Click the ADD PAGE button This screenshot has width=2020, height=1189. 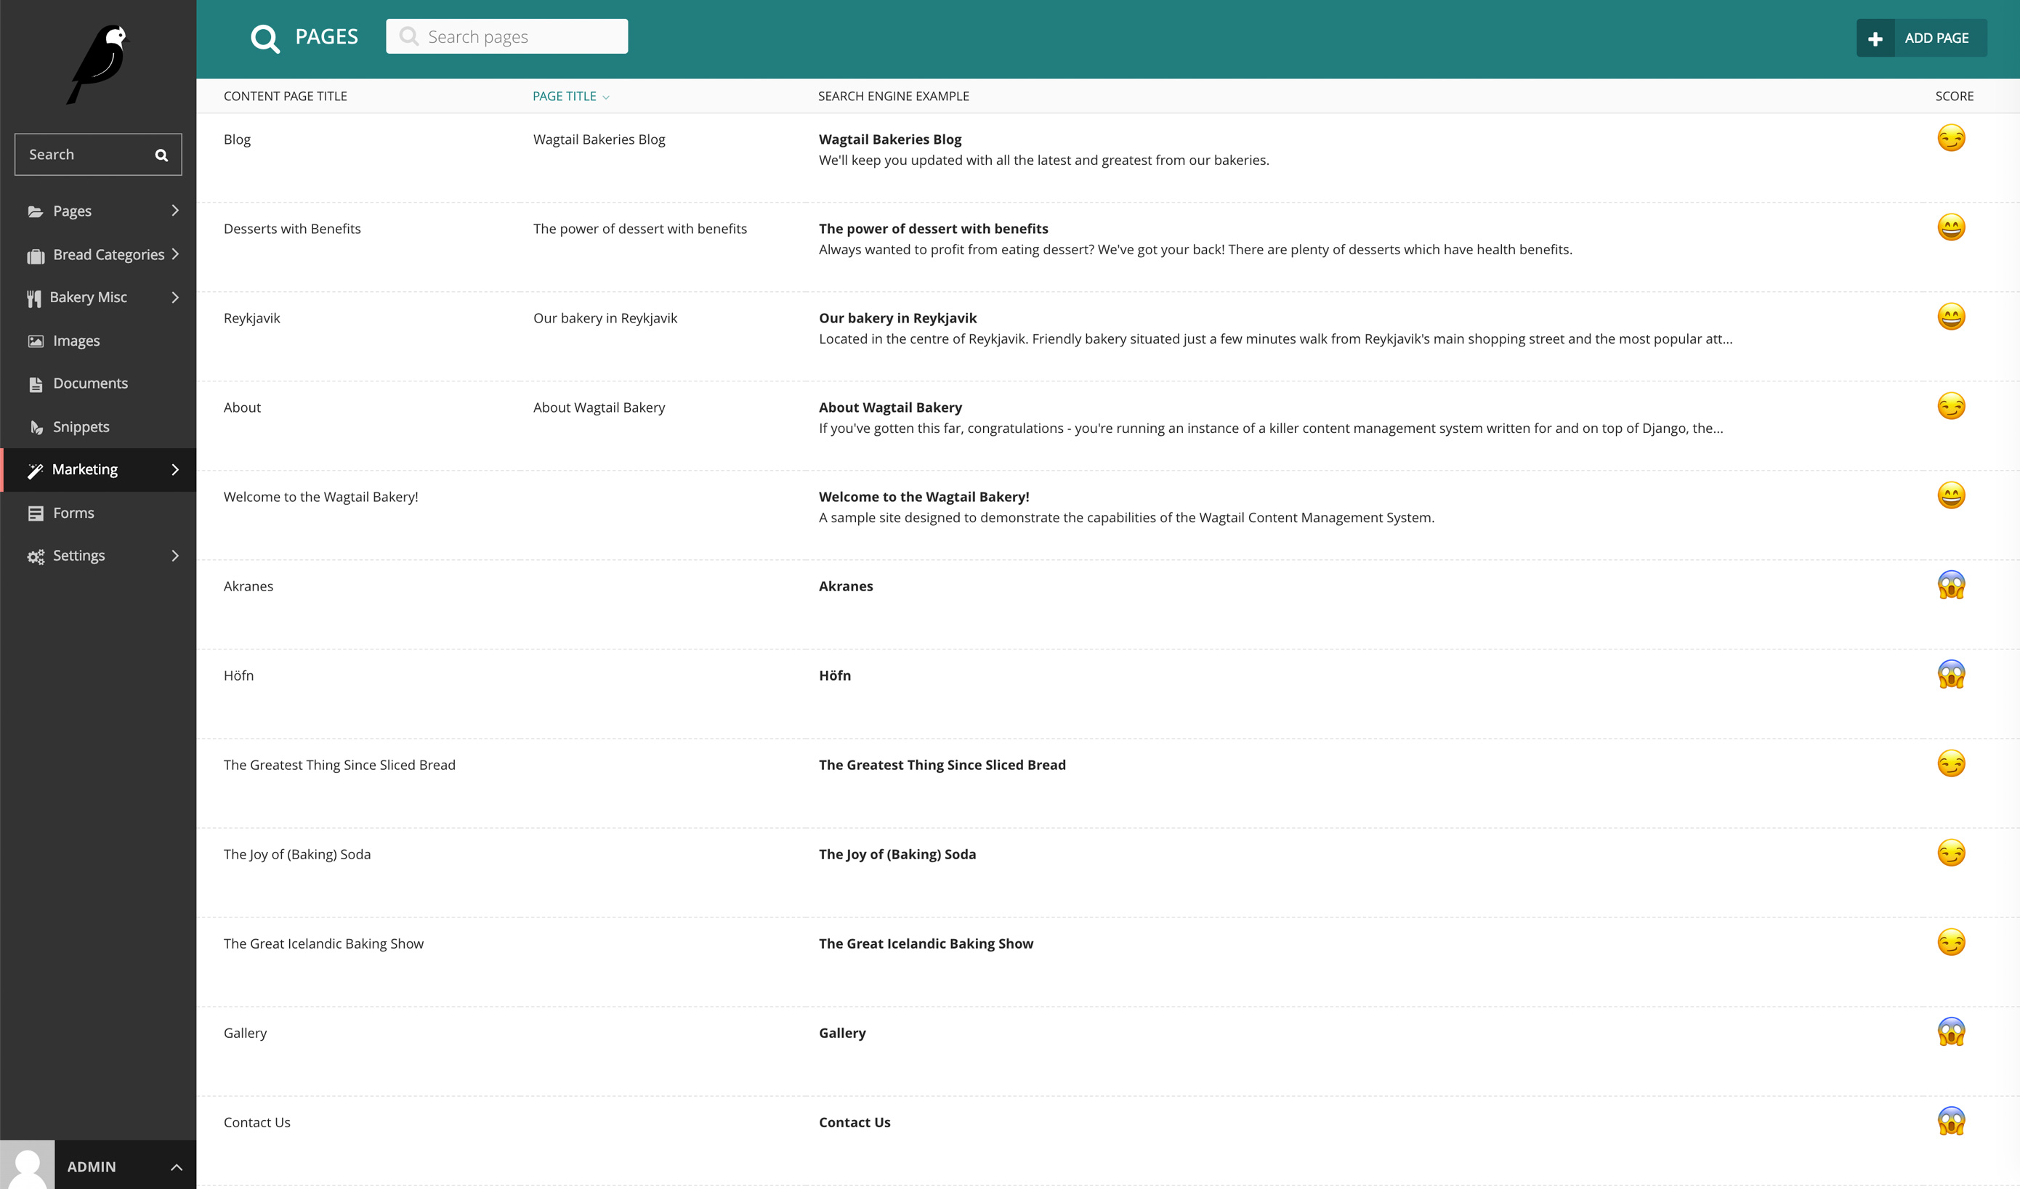coord(1921,38)
